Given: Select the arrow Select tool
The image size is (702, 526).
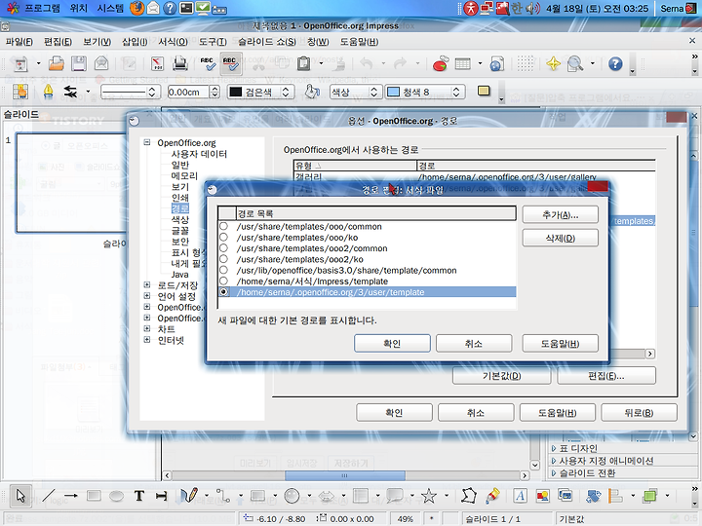Looking at the screenshot, I should click(x=20, y=496).
